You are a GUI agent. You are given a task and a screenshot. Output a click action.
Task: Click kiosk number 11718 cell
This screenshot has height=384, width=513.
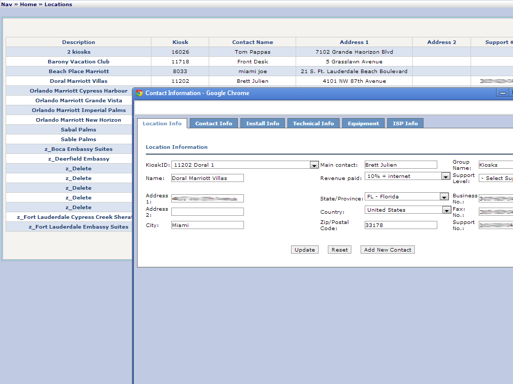(180, 61)
